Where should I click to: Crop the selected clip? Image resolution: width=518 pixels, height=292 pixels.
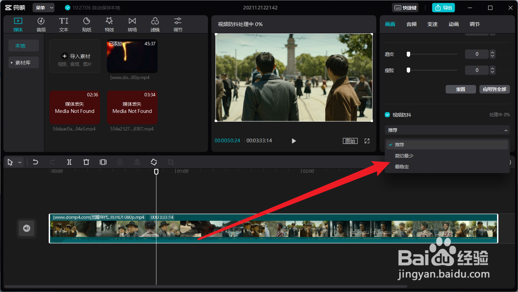(171, 162)
